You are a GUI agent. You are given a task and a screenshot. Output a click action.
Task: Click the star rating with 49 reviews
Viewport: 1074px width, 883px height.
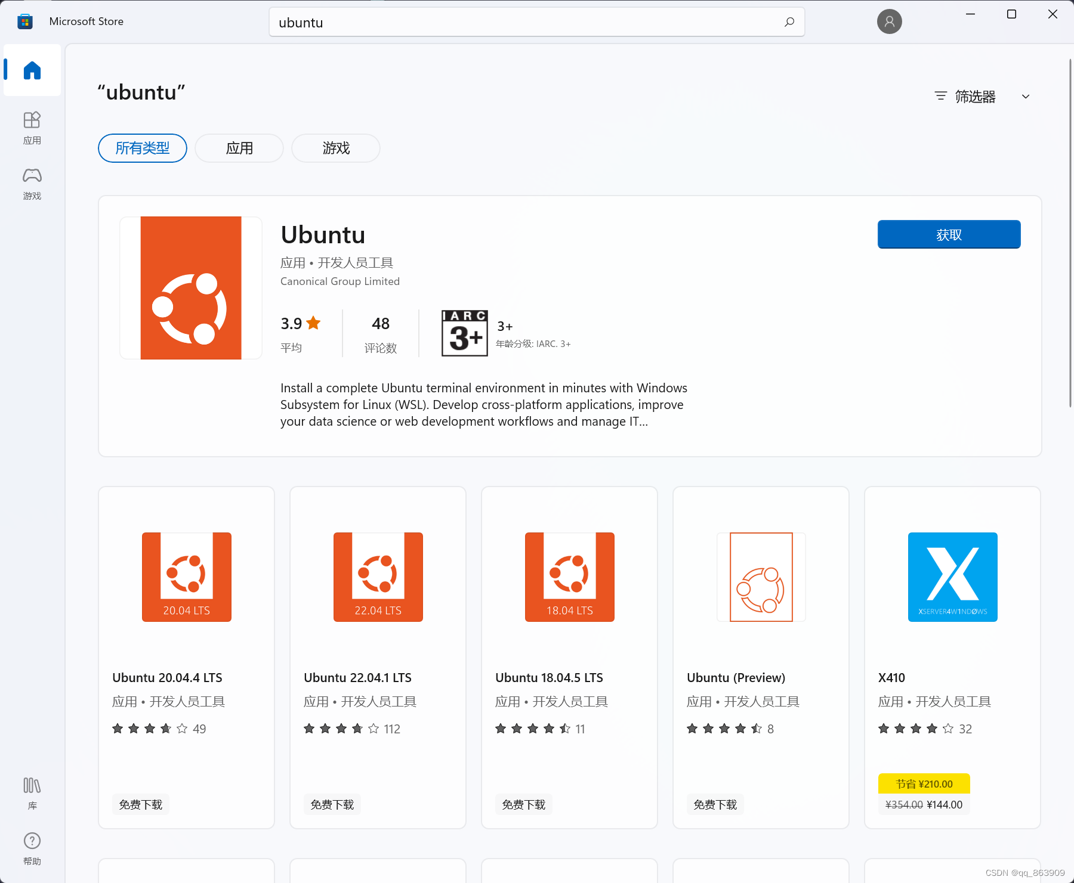pos(159,729)
